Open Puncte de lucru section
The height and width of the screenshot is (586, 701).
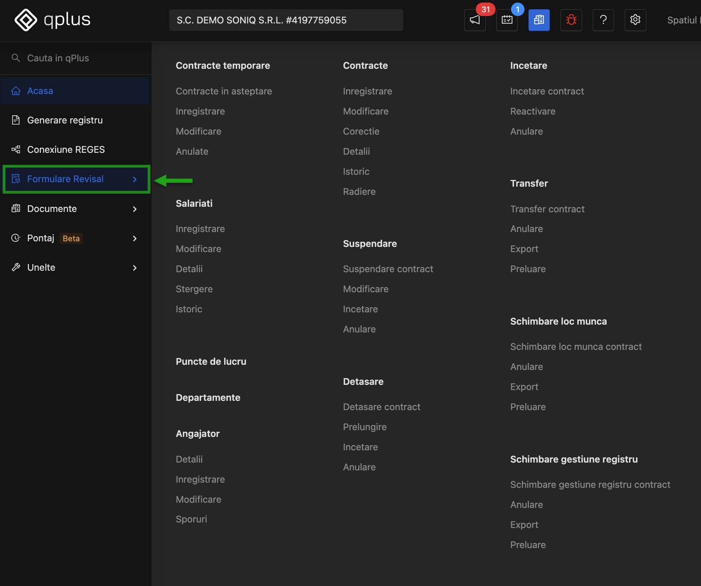(211, 361)
